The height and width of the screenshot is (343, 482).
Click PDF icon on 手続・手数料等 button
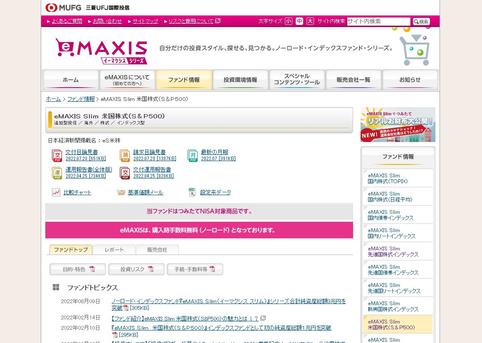212,269
